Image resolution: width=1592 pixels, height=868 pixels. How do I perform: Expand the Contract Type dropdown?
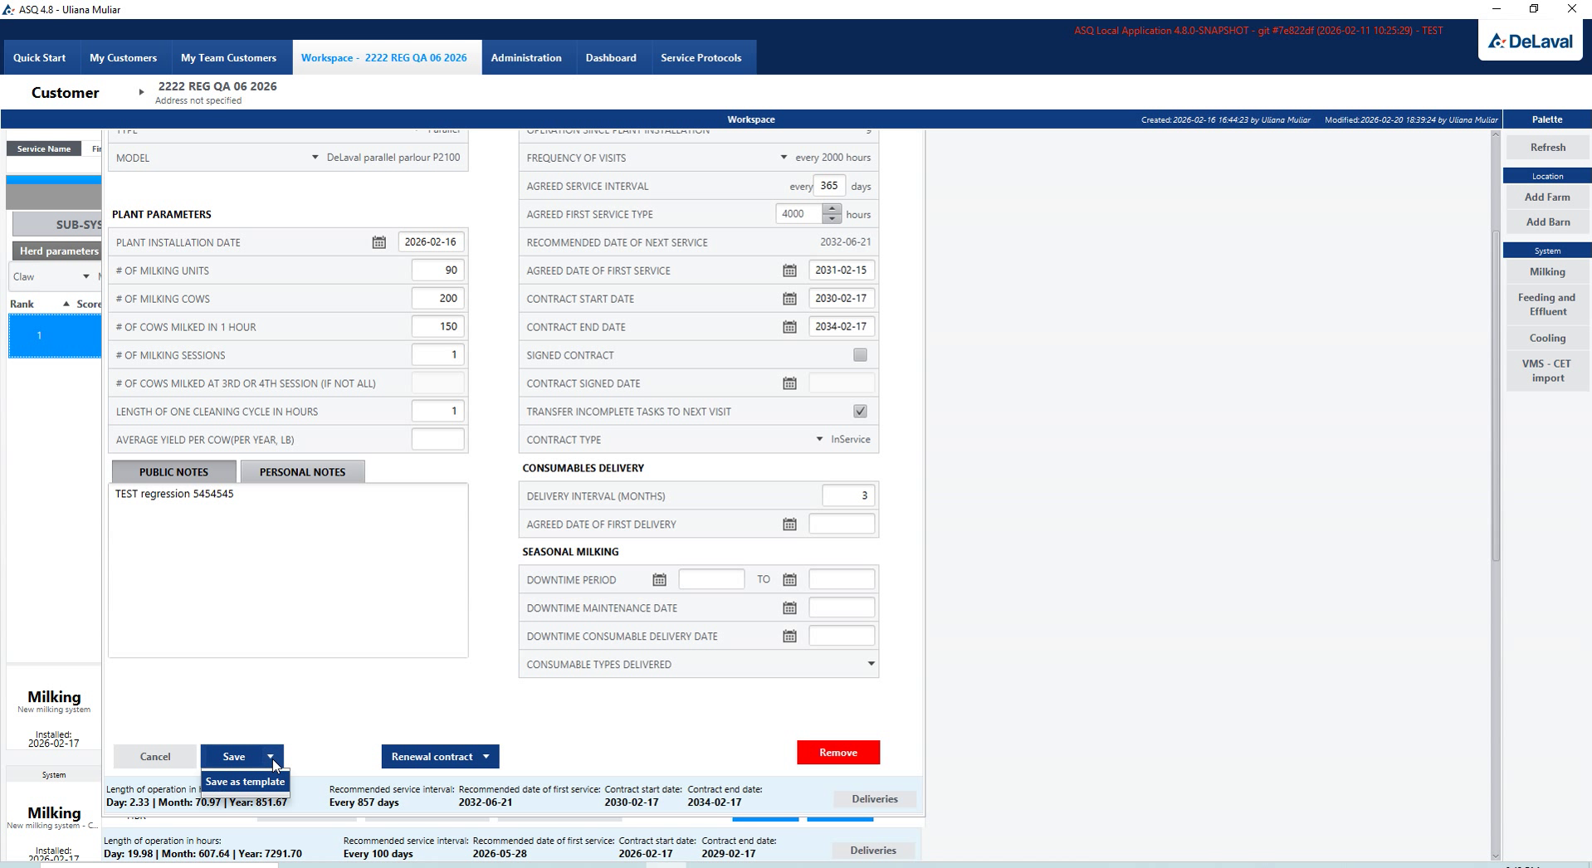pos(819,439)
